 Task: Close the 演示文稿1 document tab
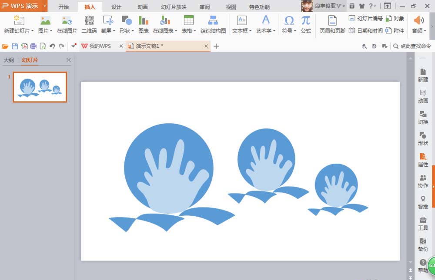[206, 46]
